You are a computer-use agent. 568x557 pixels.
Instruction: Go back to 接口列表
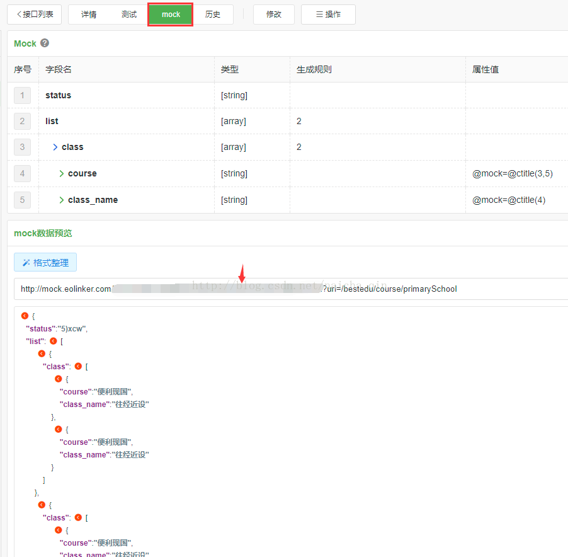35,14
